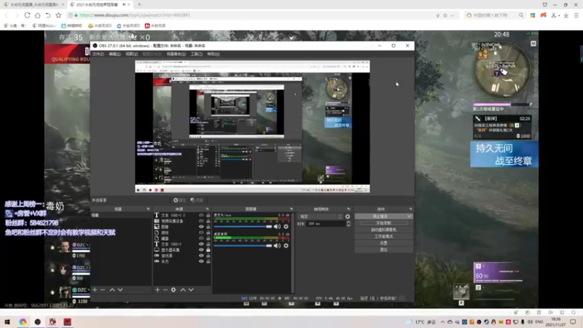Move scene up in the scenes list
Screen dimensions: 583x328
tap(112, 289)
